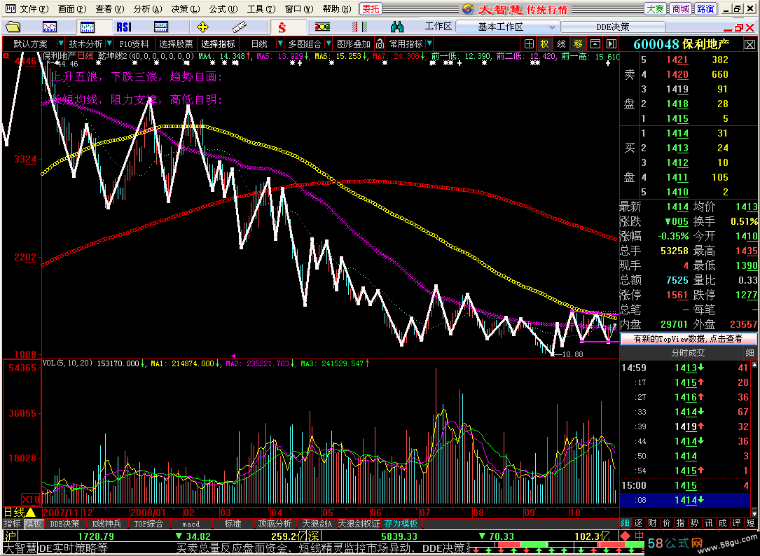Open the 公式(U) menu
The width and height of the screenshot is (760, 556).
click(223, 8)
